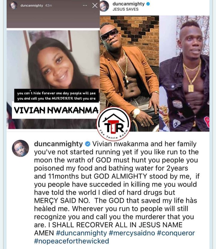Tap the JESUS SAVES location subtitle
The width and height of the screenshot is (216, 249).
125,9
